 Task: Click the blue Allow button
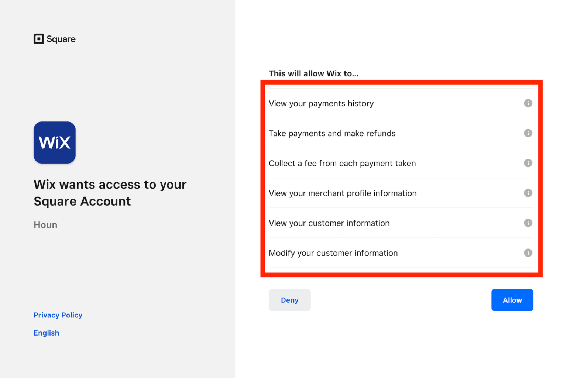pyautogui.click(x=512, y=300)
